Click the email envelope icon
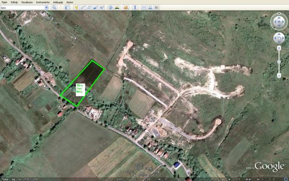289x181 pixels. click(x=144, y=7)
